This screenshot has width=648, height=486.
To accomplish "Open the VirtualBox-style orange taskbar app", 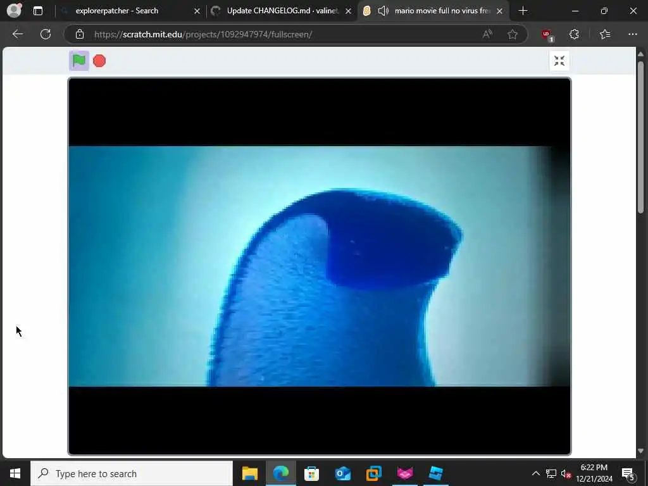I will [373, 473].
